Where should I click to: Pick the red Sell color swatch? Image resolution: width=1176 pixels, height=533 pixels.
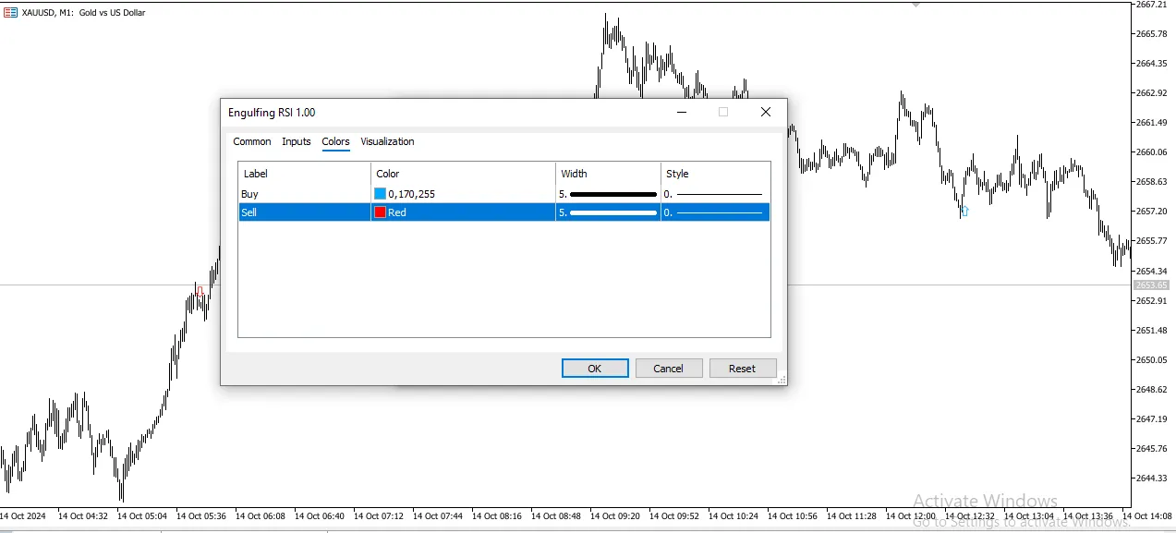pyautogui.click(x=380, y=212)
